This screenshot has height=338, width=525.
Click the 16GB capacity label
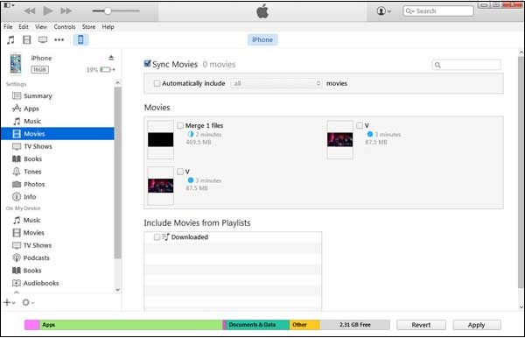tap(40, 70)
